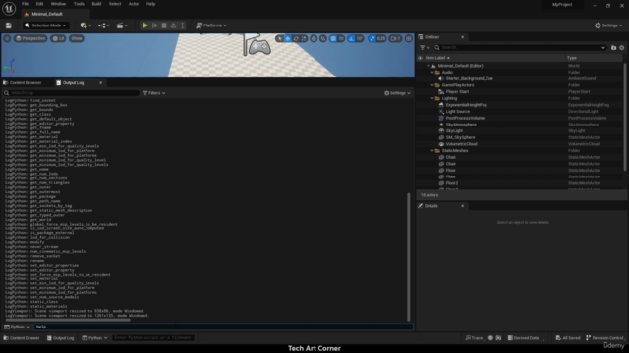Open the Blueprints toolbar dropdown
629x353 pixels.
[104, 25]
